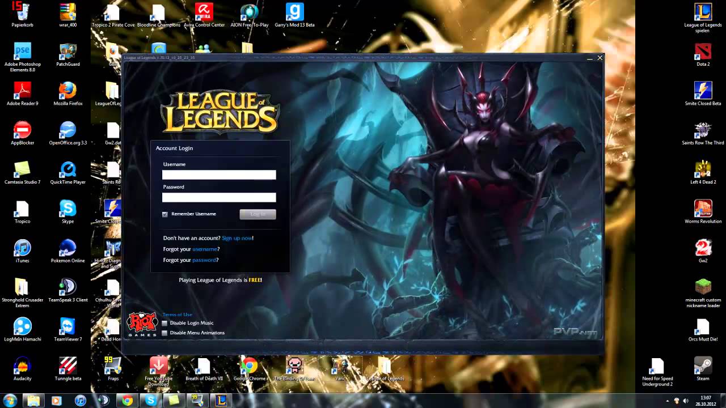Launch Breath of Death VII icon

204,368
